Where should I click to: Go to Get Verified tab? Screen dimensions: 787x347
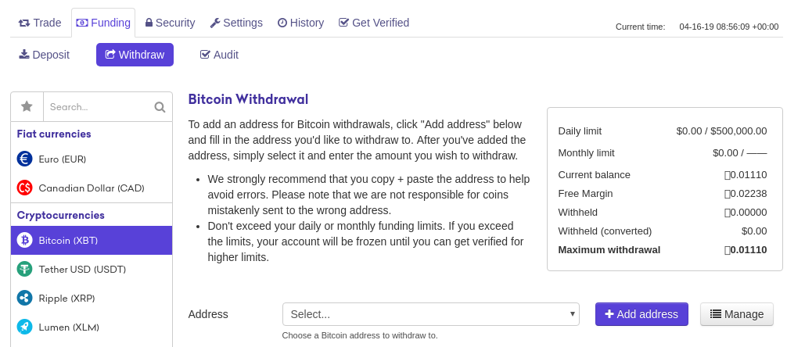[374, 23]
